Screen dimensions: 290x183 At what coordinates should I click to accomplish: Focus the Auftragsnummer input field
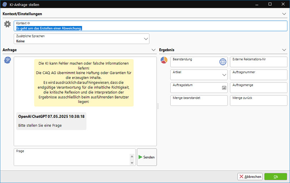coord(258,75)
